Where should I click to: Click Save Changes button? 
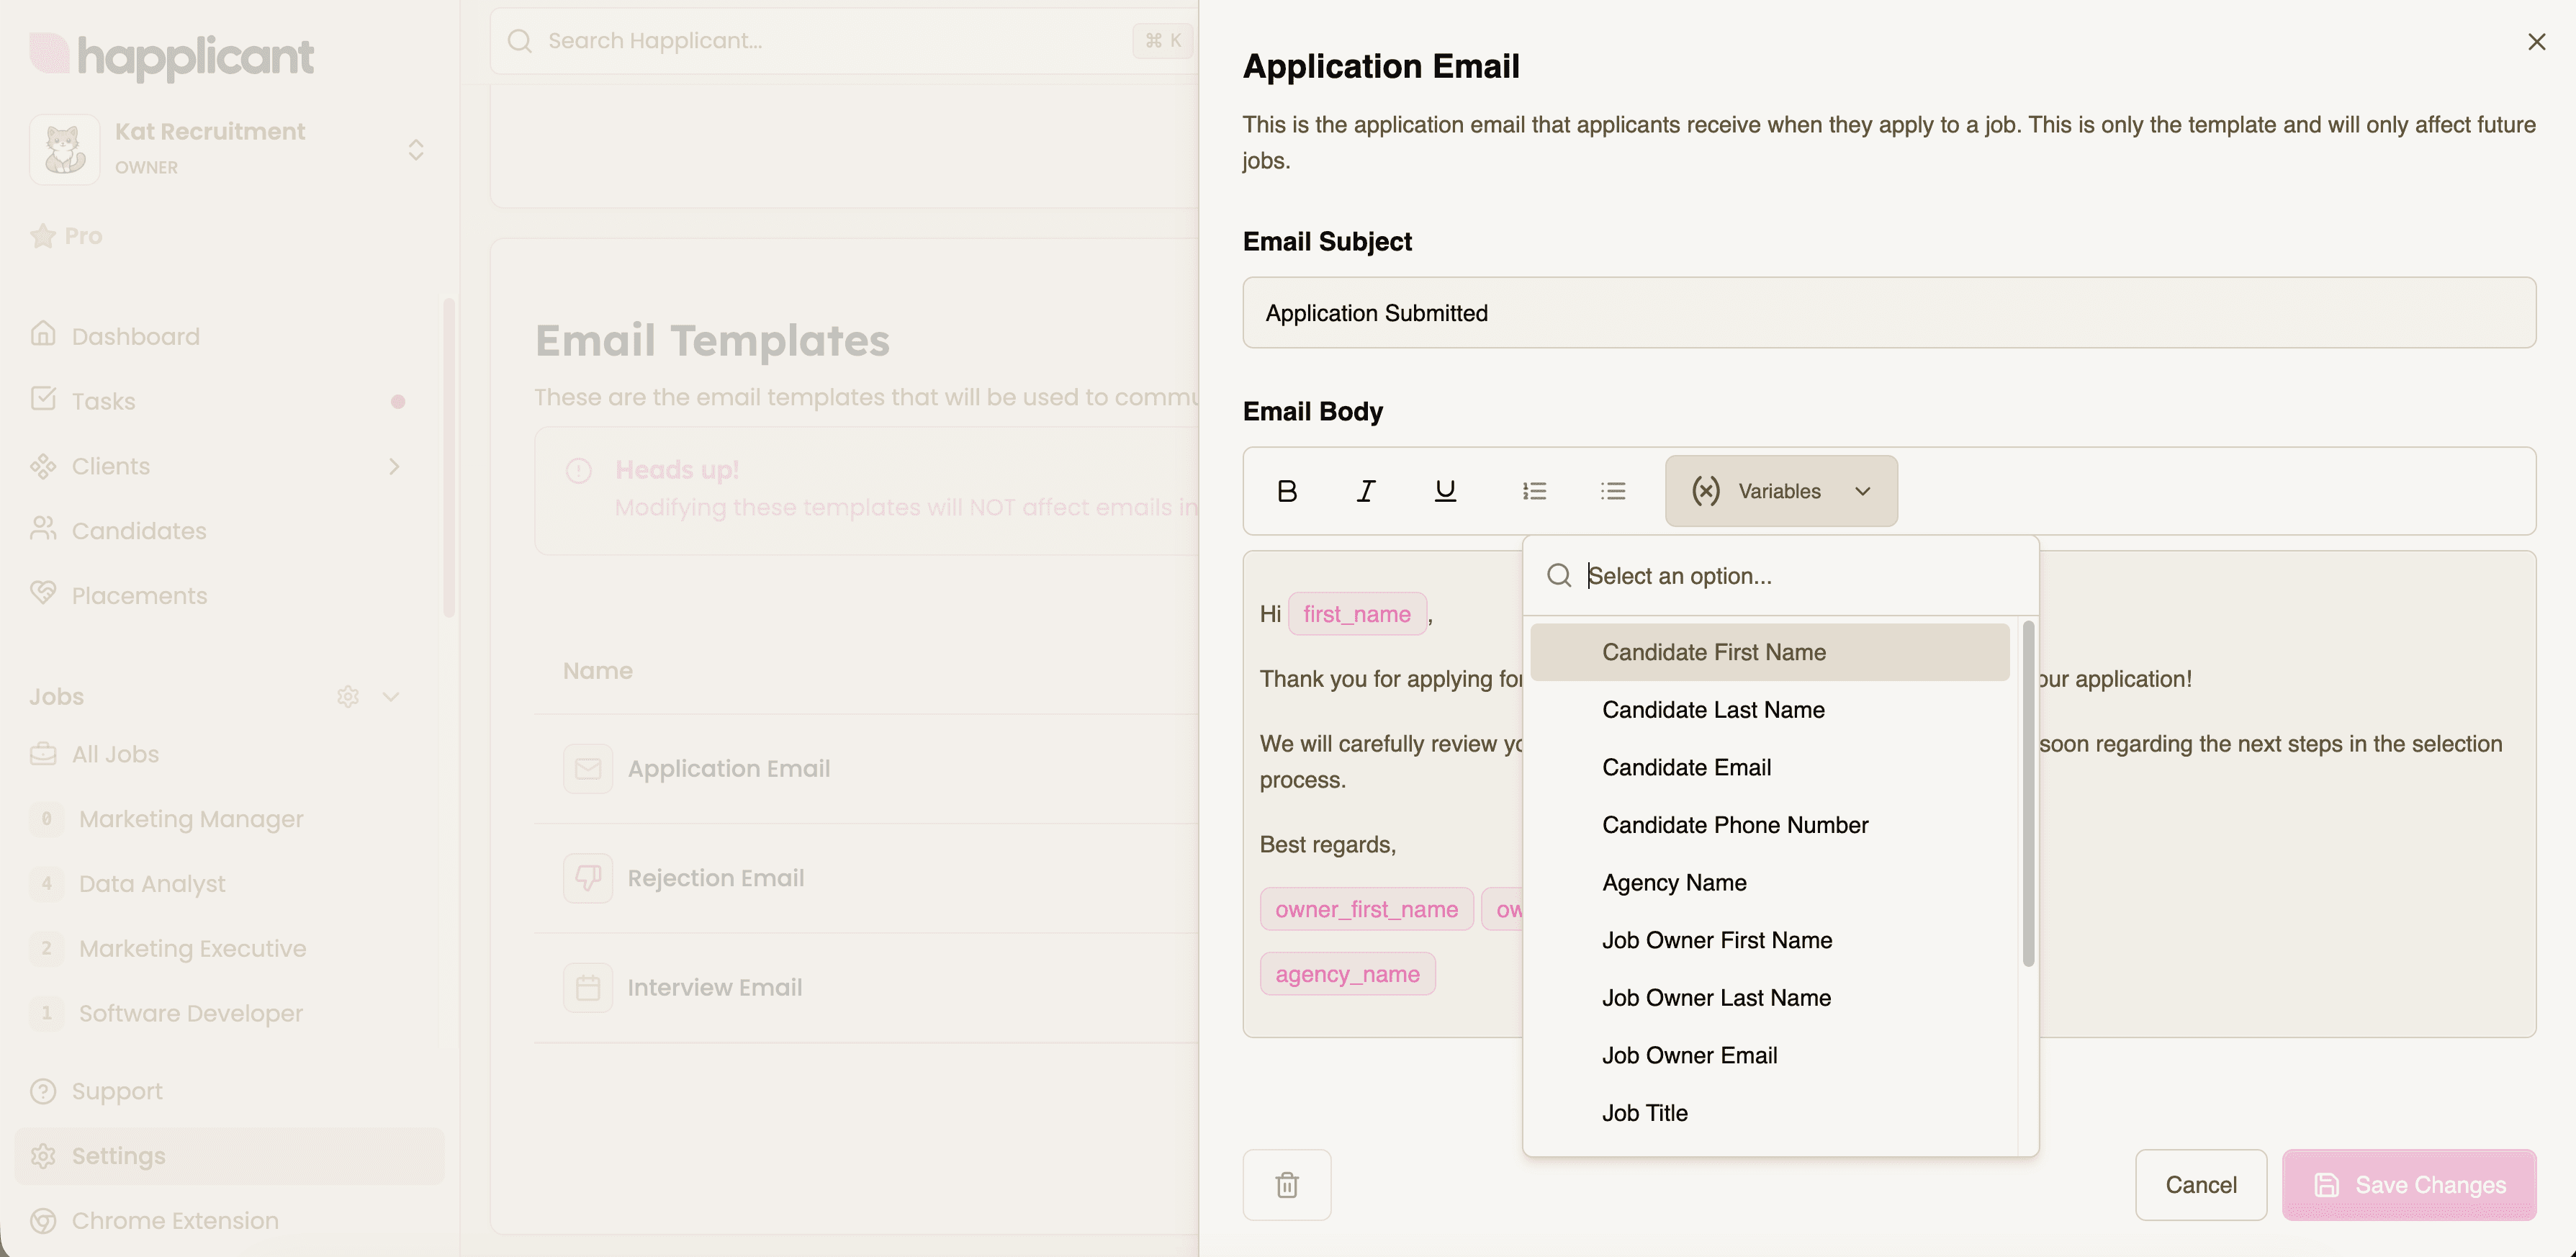point(2408,1185)
